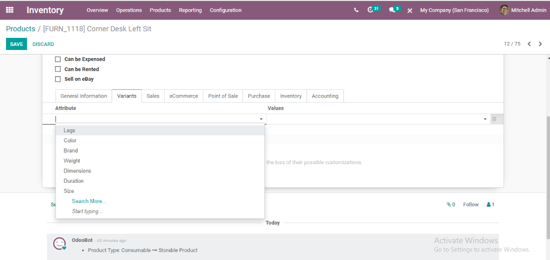Choose Legs from attribute list

point(160,130)
